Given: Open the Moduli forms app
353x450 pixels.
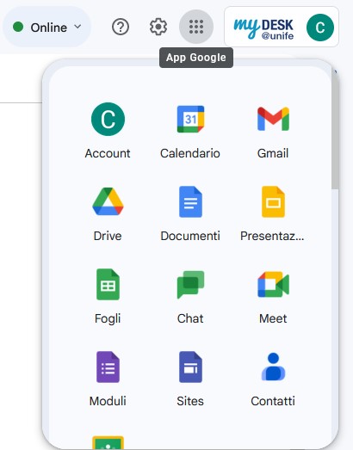Looking at the screenshot, I should coord(108,367).
